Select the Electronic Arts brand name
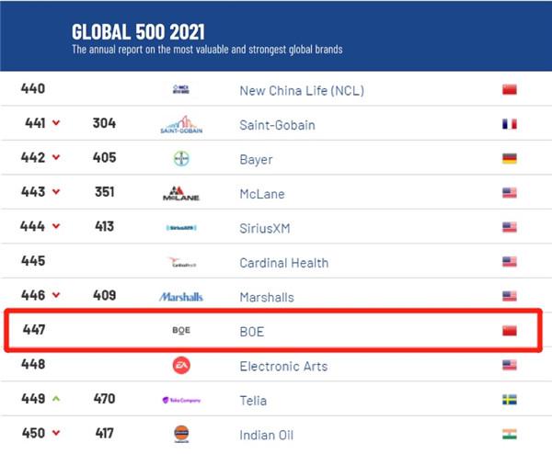Image resolution: width=552 pixels, height=454 pixels. tap(283, 366)
